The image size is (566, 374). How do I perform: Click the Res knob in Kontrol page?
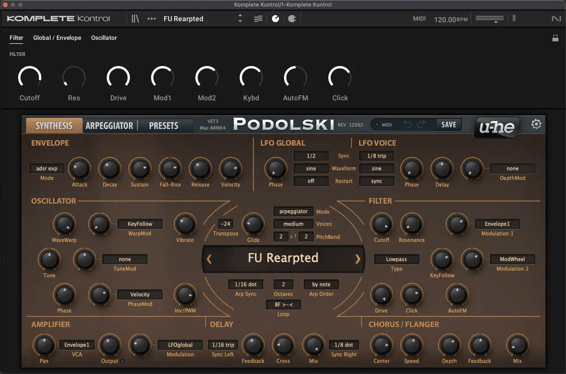tap(74, 77)
